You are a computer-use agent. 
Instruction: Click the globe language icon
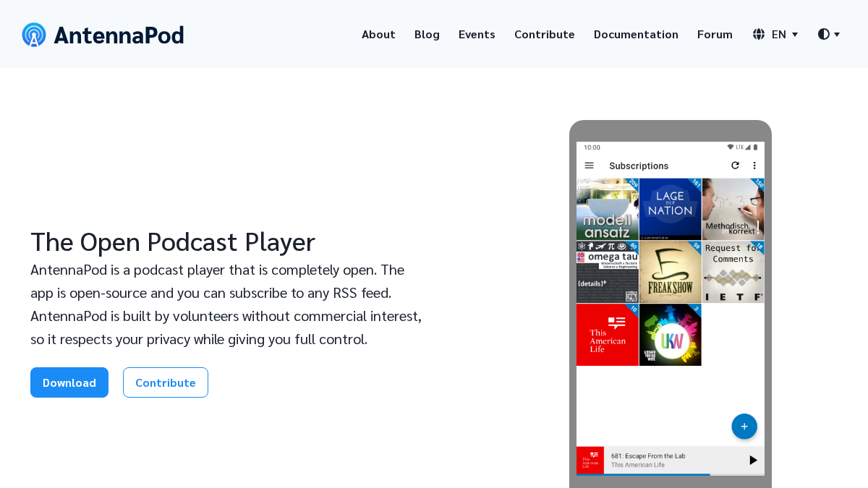tap(759, 34)
